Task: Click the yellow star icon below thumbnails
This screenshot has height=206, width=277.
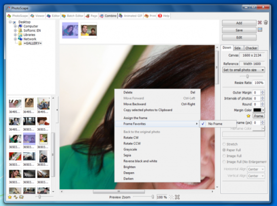Action: (10, 197)
